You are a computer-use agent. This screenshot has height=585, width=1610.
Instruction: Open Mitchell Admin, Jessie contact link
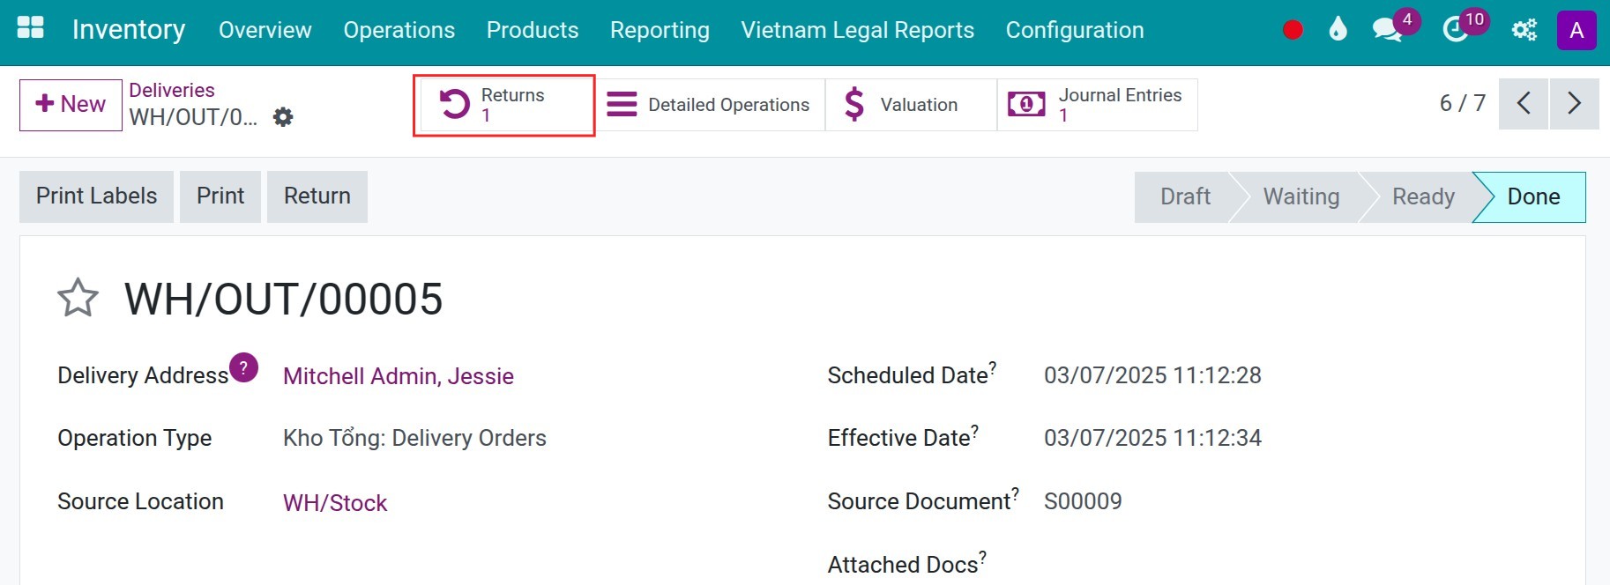tap(399, 376)
